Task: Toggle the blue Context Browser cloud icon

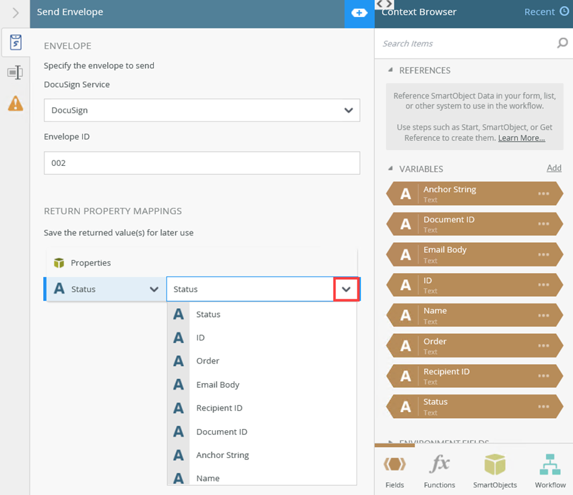Action: coord(359,13)
